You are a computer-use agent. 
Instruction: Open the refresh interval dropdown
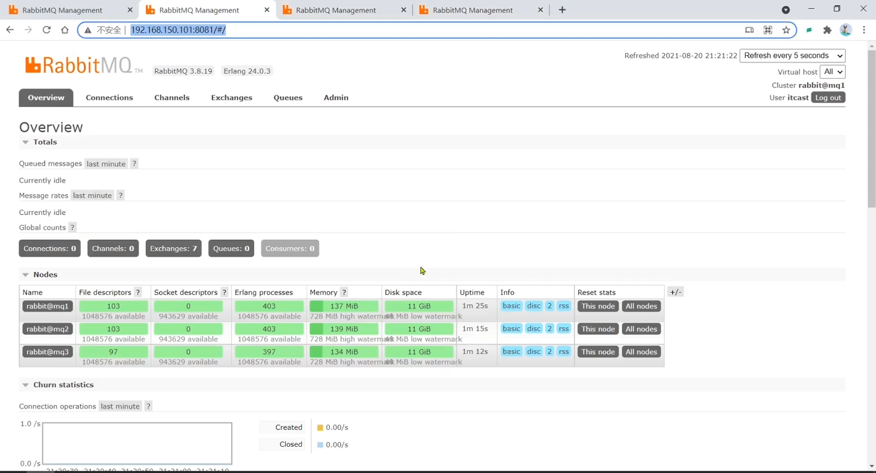[793, 56]
